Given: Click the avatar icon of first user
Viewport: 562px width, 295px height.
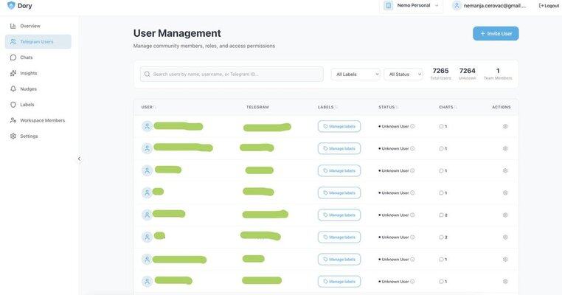Looking at the screenshot, I should 147,126.
